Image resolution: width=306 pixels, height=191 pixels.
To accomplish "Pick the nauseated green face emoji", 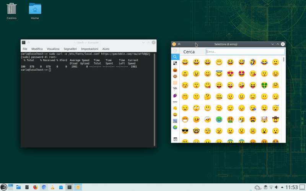I will coord(219,120).
